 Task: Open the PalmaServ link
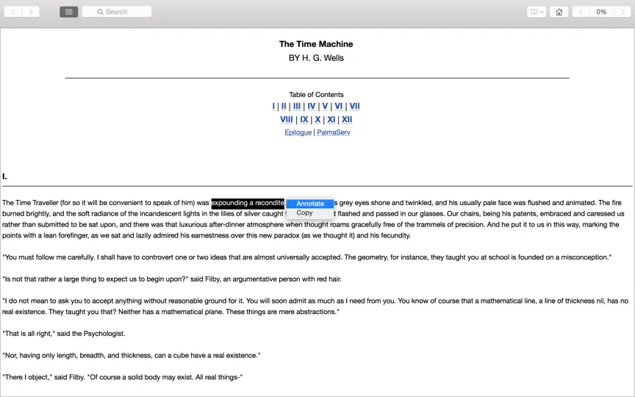333,132
